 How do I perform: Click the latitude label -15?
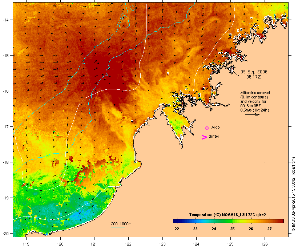pyautogui.click(x=5, y=56)
